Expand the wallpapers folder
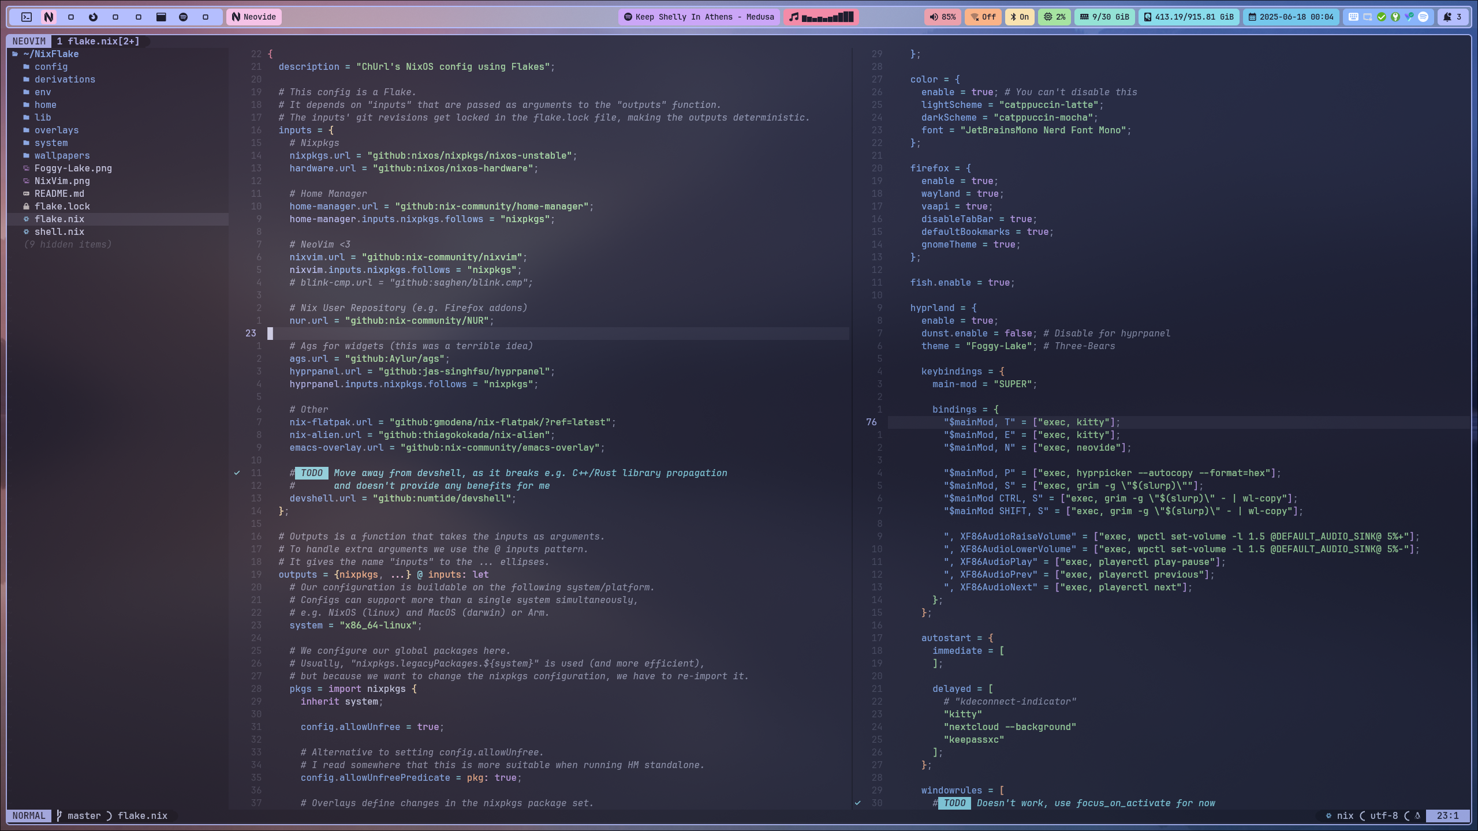Viewport: 1478px width, 831px height. pyautogui.click(x=62, y=155)
